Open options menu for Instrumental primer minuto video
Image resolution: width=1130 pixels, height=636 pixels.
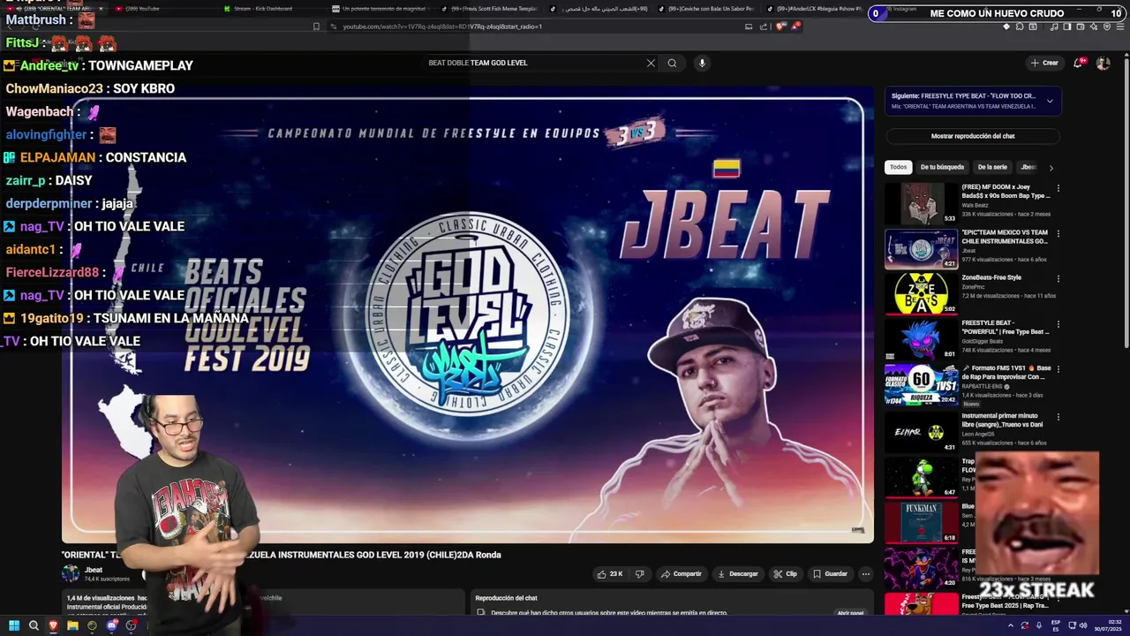[1058, 416]
